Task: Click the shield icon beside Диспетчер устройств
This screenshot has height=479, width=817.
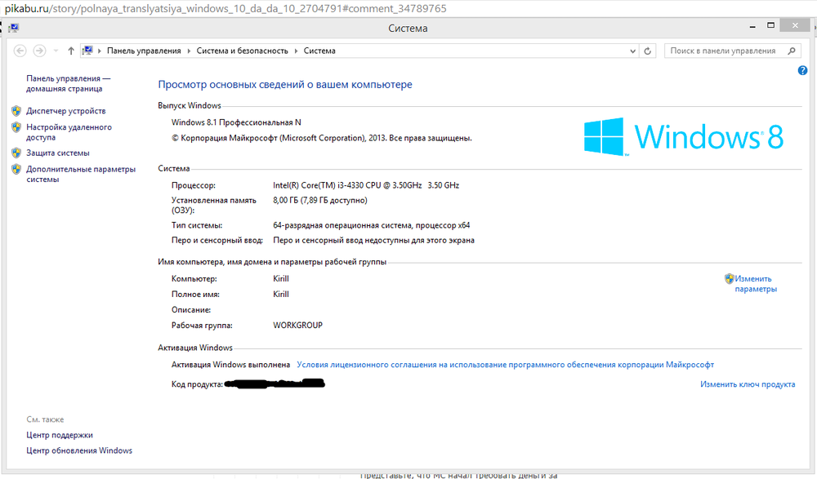Action: 16,111
